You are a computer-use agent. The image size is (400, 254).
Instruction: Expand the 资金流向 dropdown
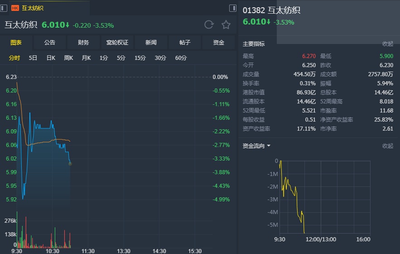(x=269, y=146)
